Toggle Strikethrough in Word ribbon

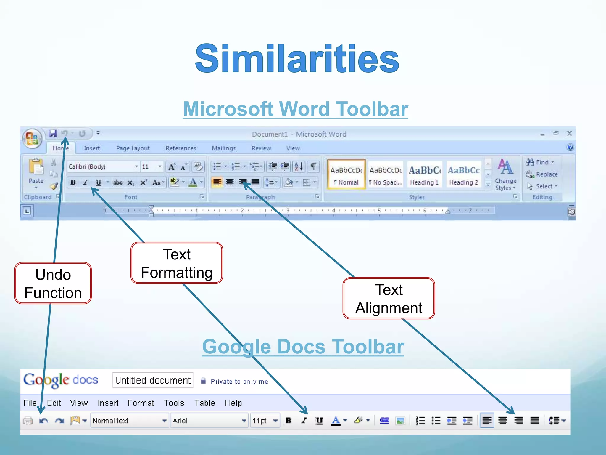(x=118, y=182)
